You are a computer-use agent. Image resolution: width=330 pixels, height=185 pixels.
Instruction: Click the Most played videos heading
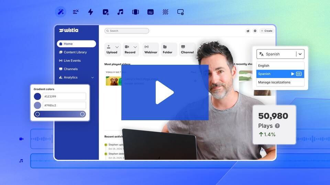[118, 64]
